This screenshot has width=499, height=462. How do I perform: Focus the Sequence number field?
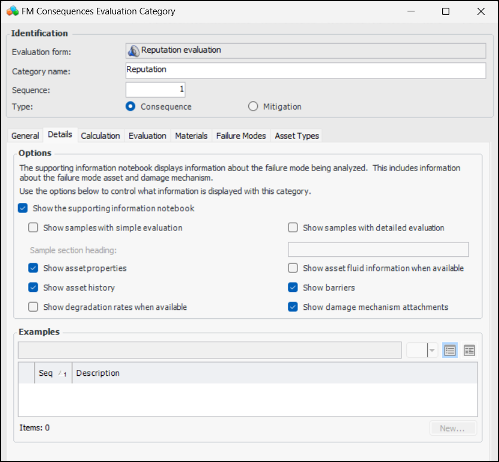tap(156, 90)
